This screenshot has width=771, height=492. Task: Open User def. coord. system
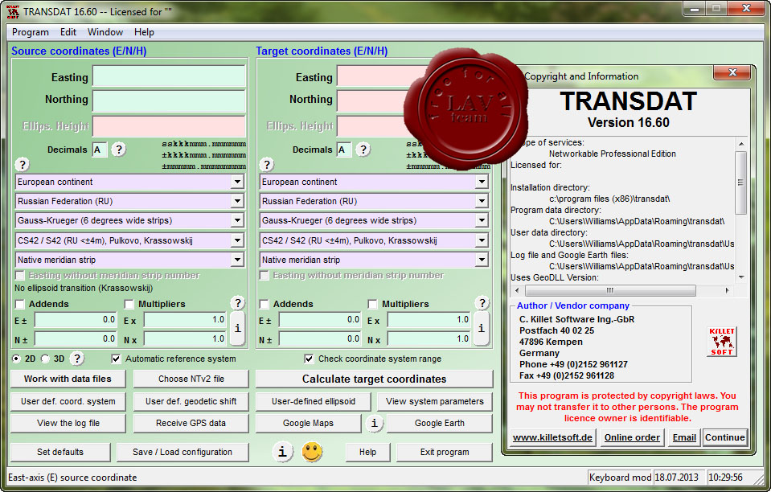point(68,401)
